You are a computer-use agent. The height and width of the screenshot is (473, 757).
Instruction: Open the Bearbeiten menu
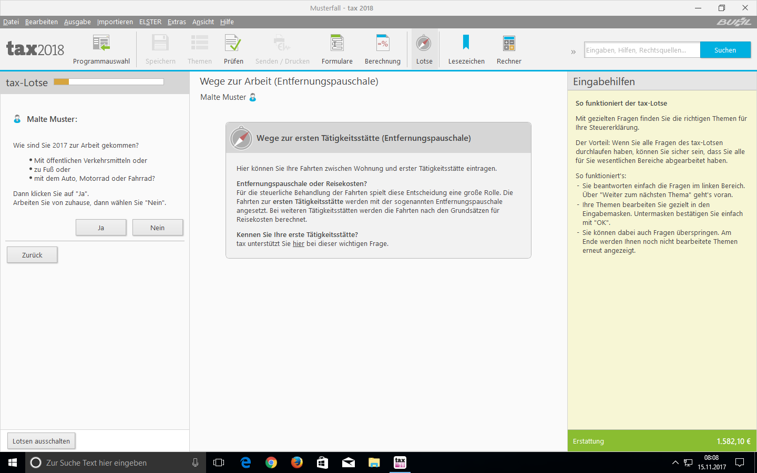click(42, 22)
